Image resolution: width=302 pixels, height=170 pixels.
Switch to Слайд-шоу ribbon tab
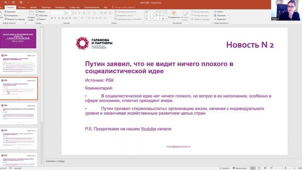pos(75,8)
